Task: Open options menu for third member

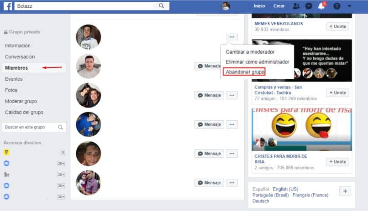Action: 232,95
